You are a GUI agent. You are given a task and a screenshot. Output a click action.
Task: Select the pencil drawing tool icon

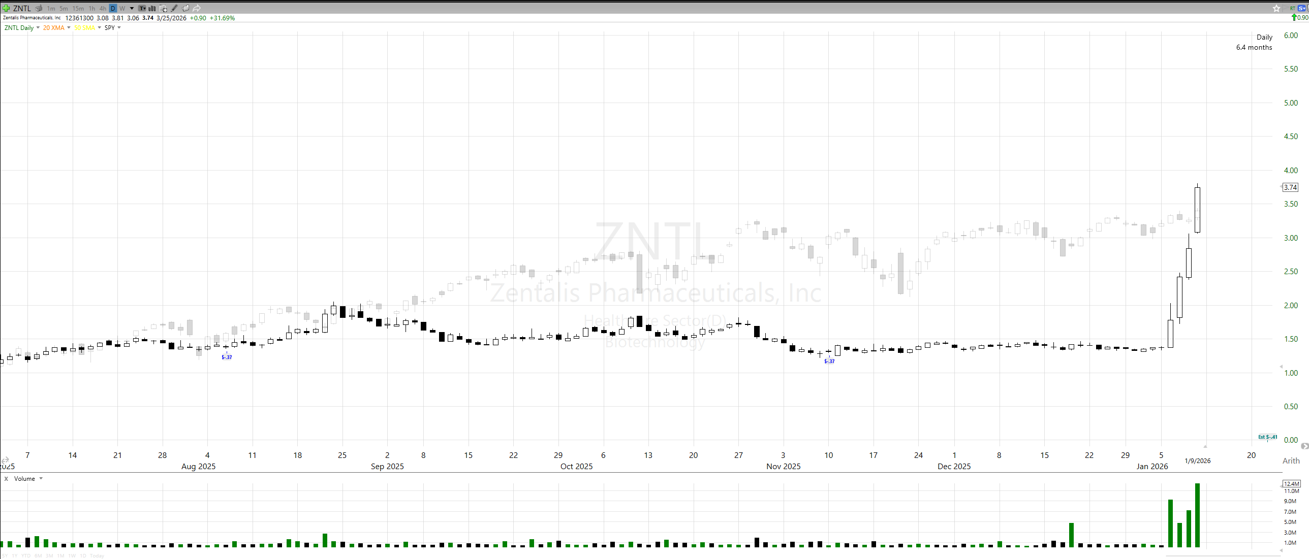(174, 8)
